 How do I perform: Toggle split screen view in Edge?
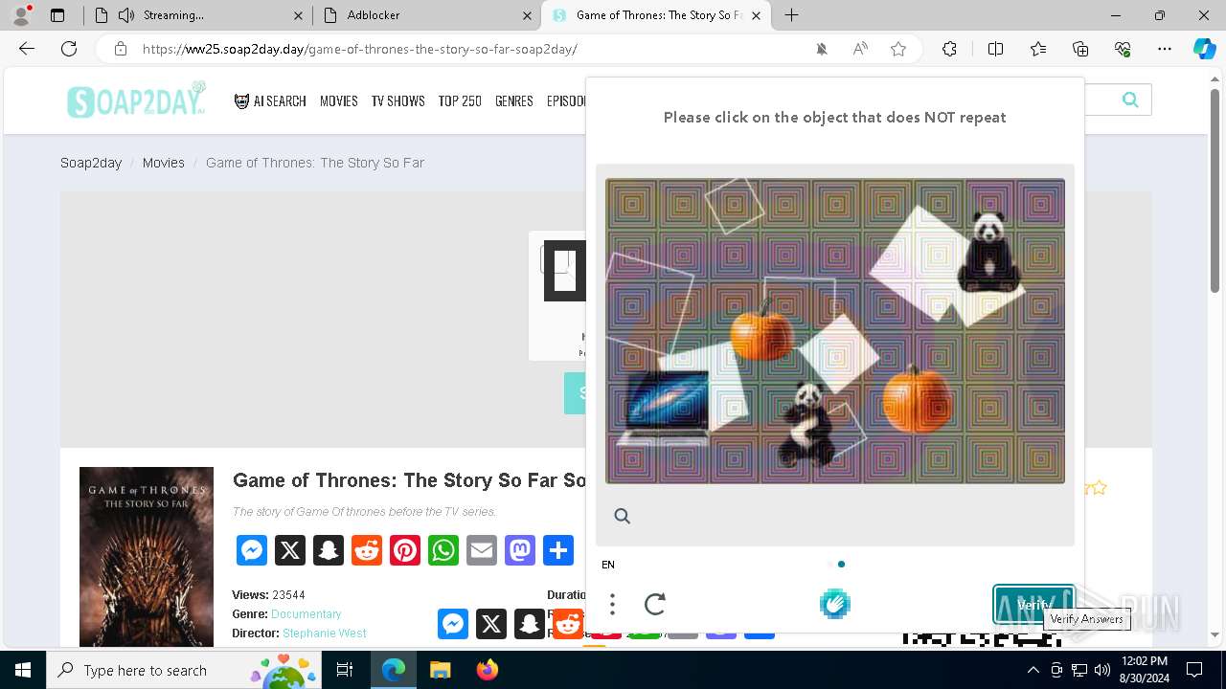(x=995, y=49)
